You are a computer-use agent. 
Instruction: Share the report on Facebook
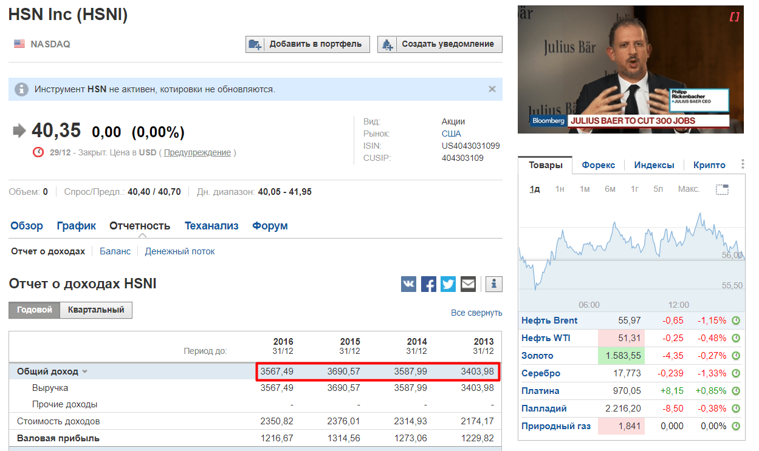click(x=428, y=284)
